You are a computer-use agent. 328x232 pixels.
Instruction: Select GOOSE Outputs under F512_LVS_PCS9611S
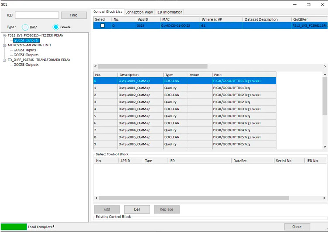(26, 40)
